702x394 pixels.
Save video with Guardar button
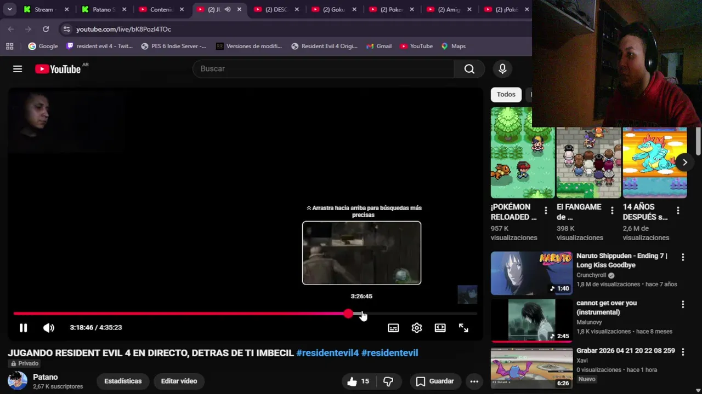click(x=434, y=381)
